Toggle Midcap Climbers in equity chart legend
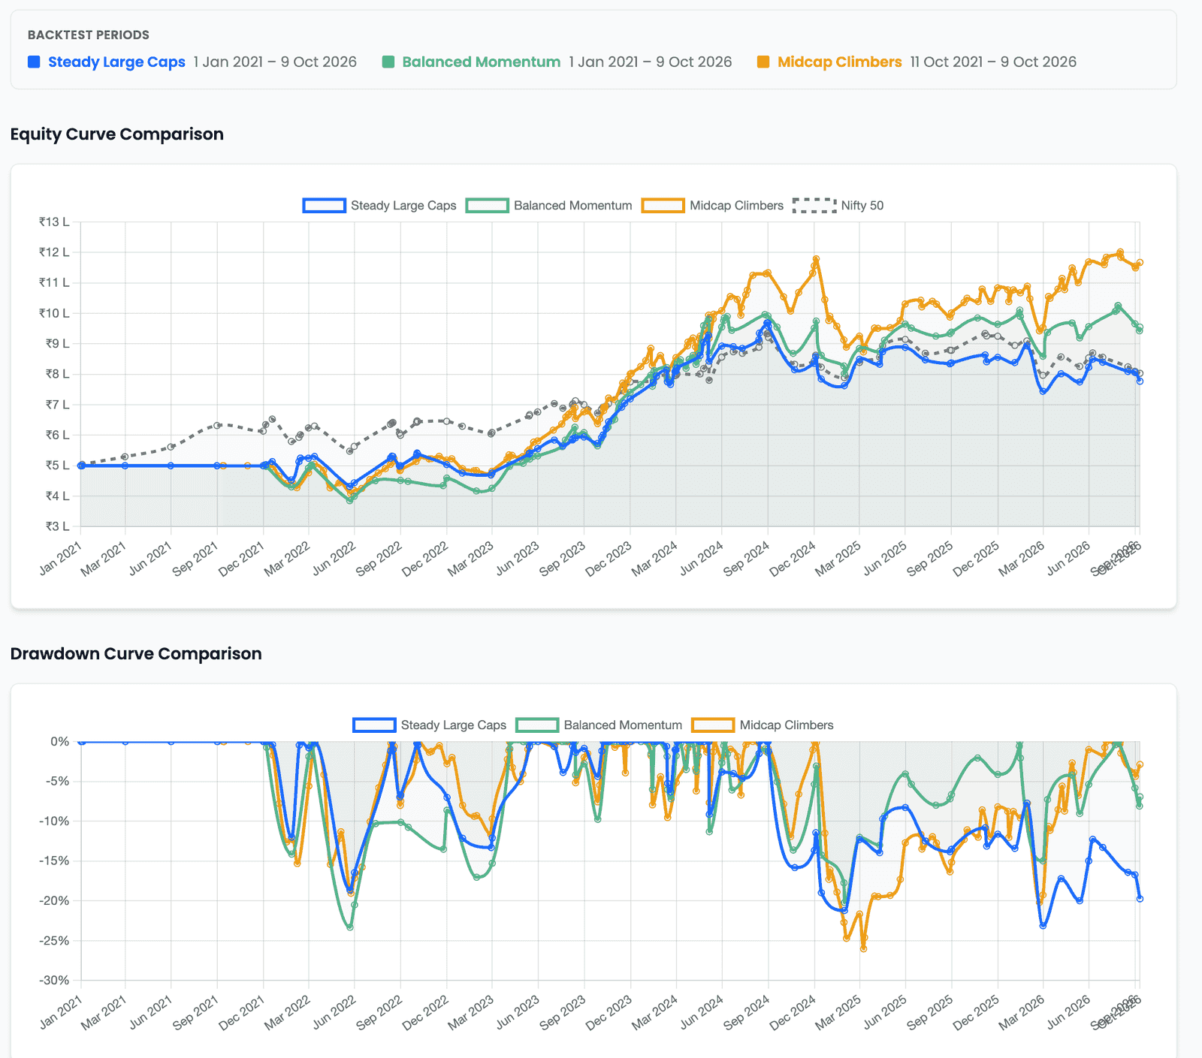This screenshot has width=1202, height=1058. point(712,206)
